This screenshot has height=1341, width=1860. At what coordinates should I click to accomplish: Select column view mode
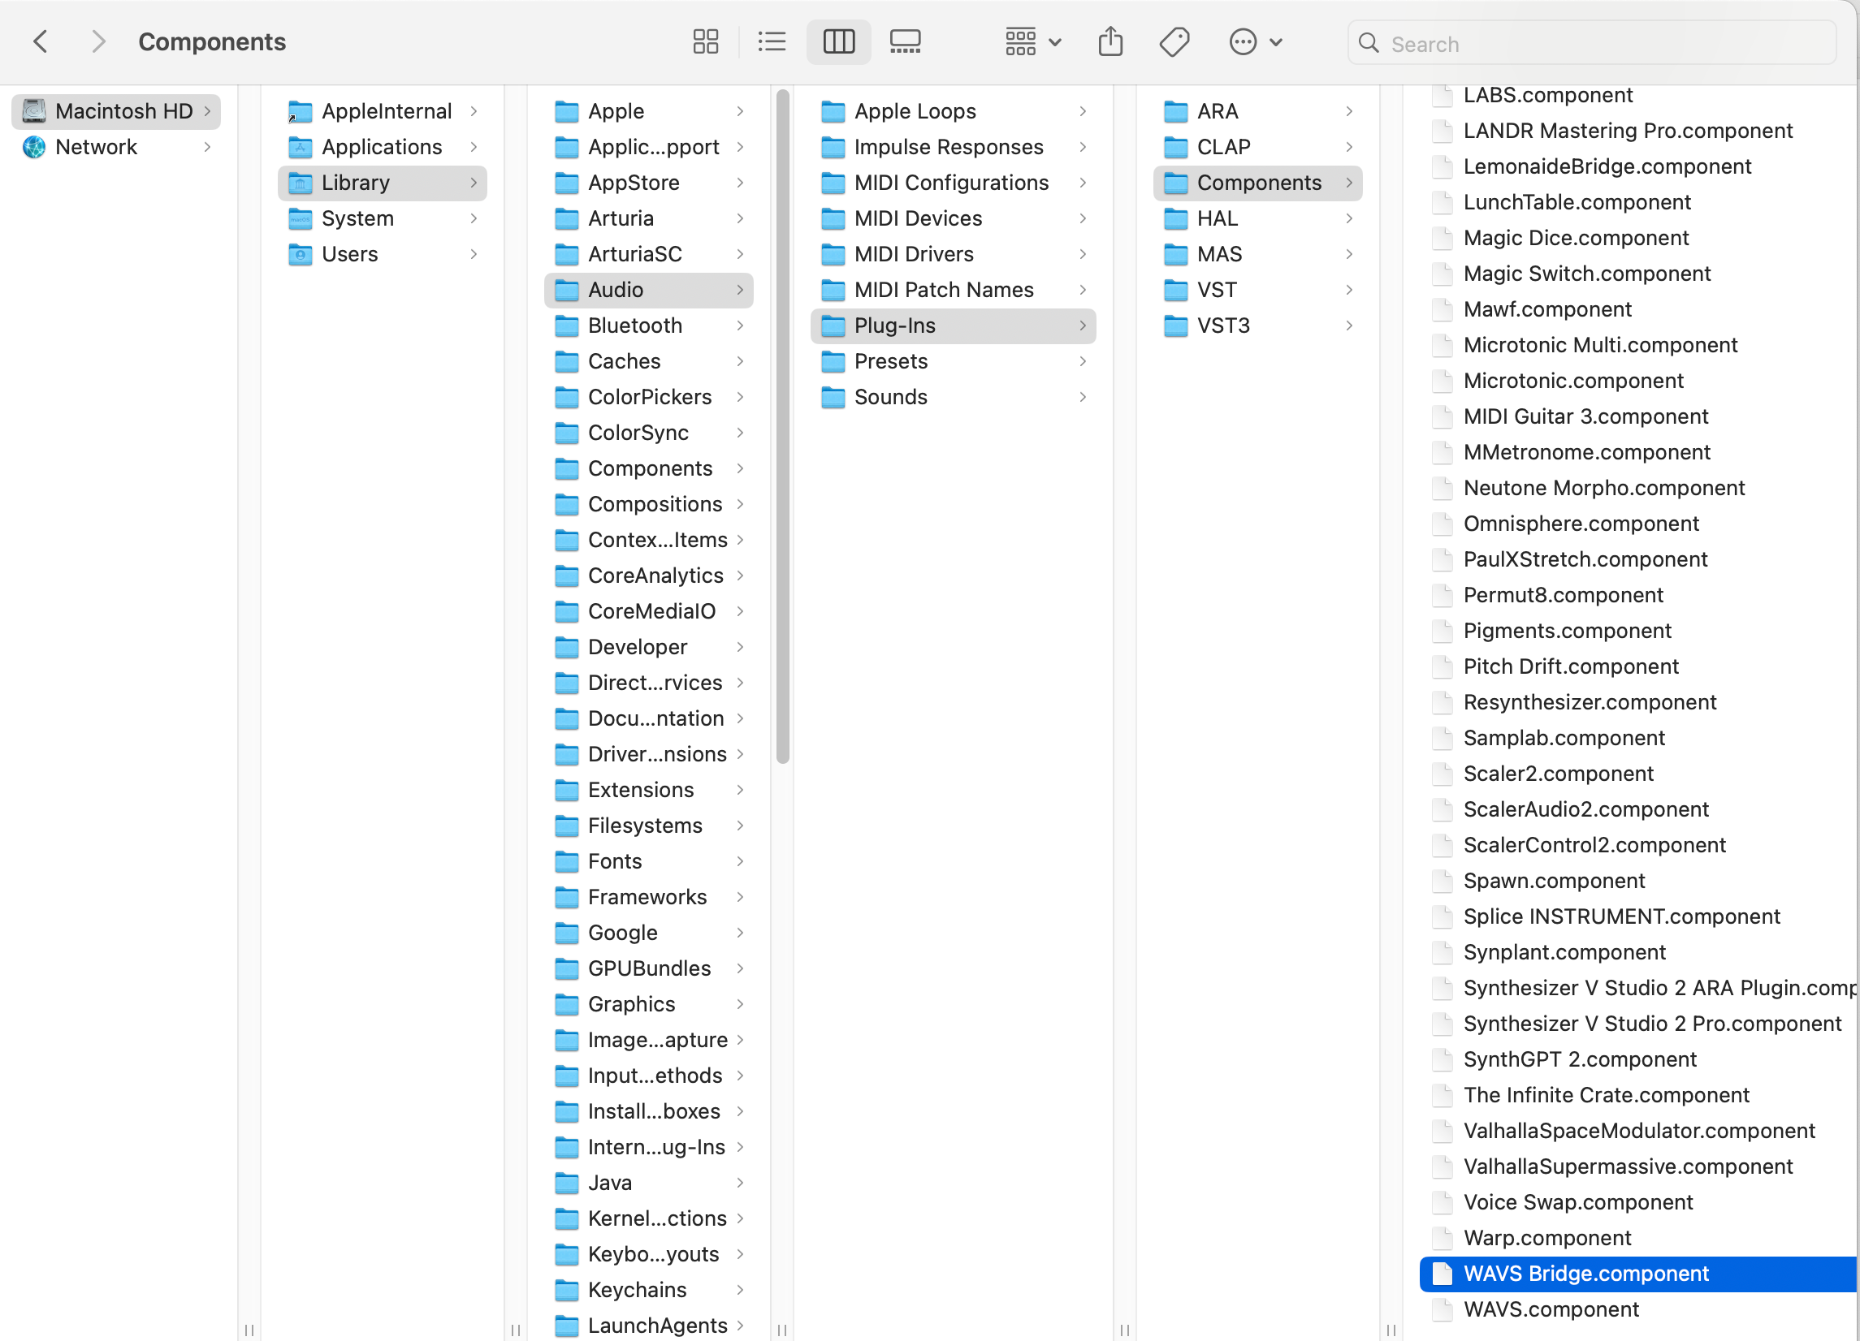coord(838,41)
